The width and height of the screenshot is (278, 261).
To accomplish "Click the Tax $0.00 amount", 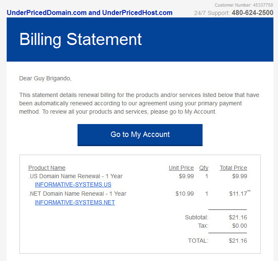I will (x=240, y=226).
